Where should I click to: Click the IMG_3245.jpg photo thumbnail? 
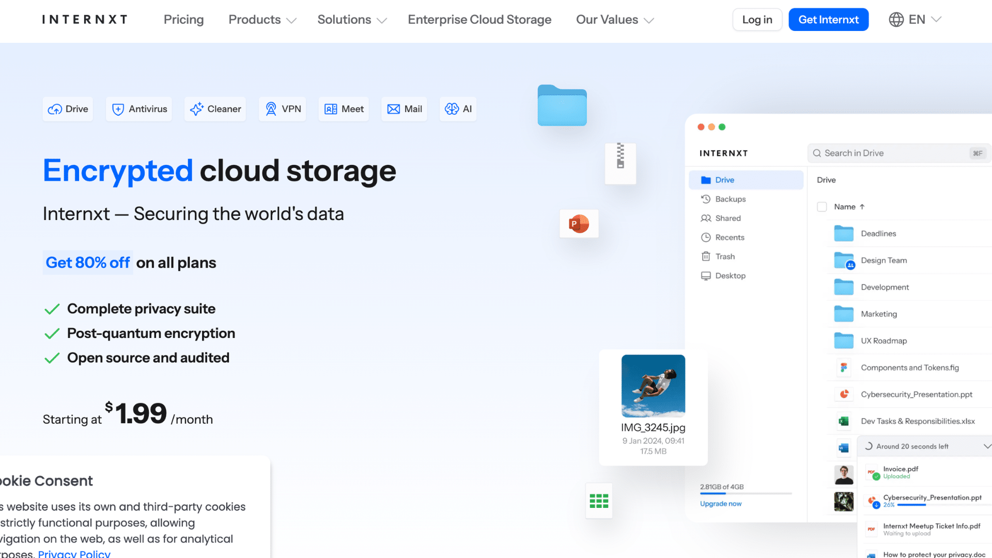pos(653,385)
